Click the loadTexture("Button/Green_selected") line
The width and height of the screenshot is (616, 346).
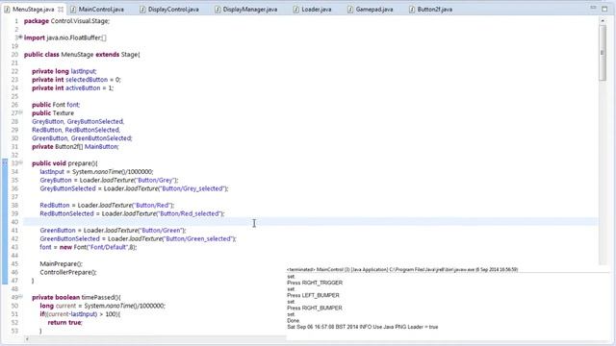[x=138, y=239]
